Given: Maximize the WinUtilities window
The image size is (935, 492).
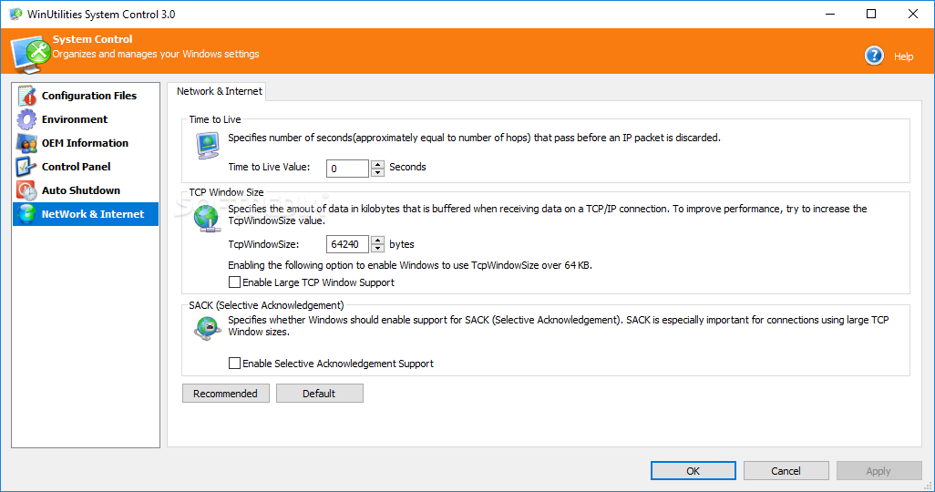Looking at the screenshot, I should (871, 14).
